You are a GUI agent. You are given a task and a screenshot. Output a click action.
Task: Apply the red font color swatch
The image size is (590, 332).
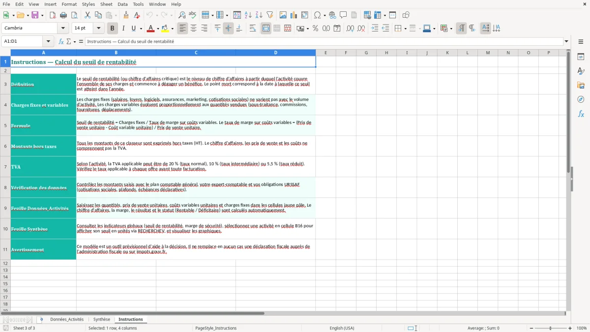coord(151,29)
